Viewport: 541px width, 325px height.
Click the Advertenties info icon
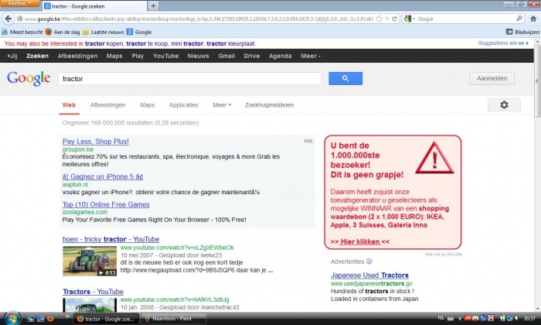point(369,262)
